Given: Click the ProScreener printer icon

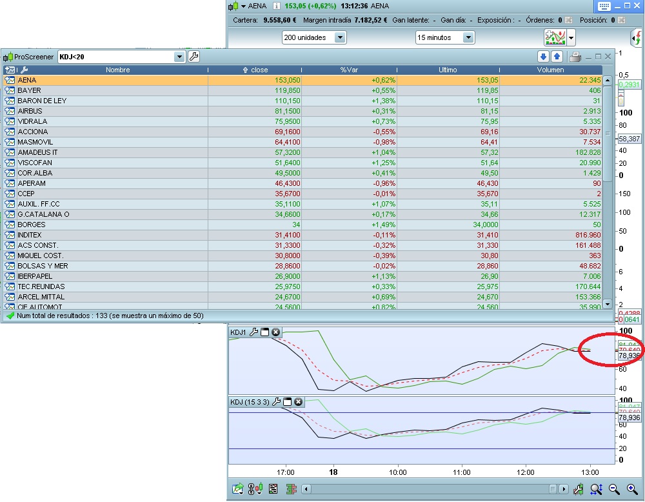Looking at the screenshot, I should click(x=575, y=57).
